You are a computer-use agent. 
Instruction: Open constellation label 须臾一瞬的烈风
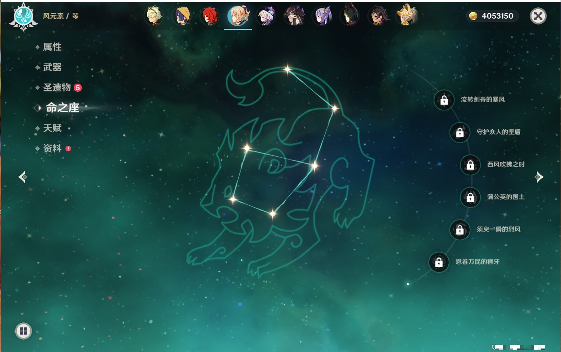(x=499, y=229)
